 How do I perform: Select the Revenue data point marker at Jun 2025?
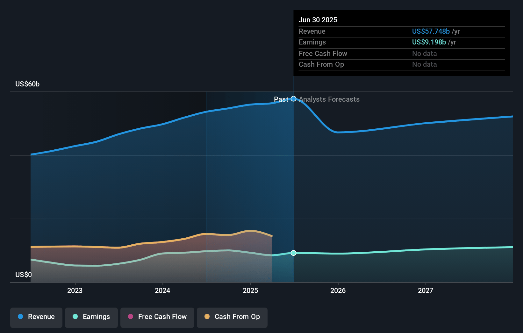(x=294, y=99)
